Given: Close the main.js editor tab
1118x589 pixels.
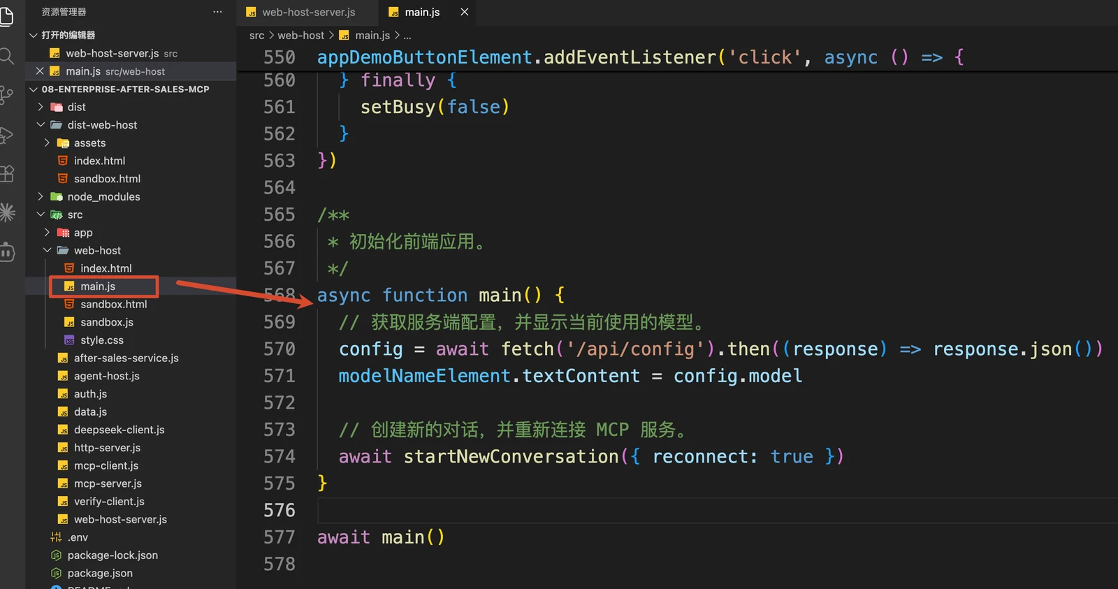Looking at the screenshot, I should pyautogui.click(x=464, y=12).
